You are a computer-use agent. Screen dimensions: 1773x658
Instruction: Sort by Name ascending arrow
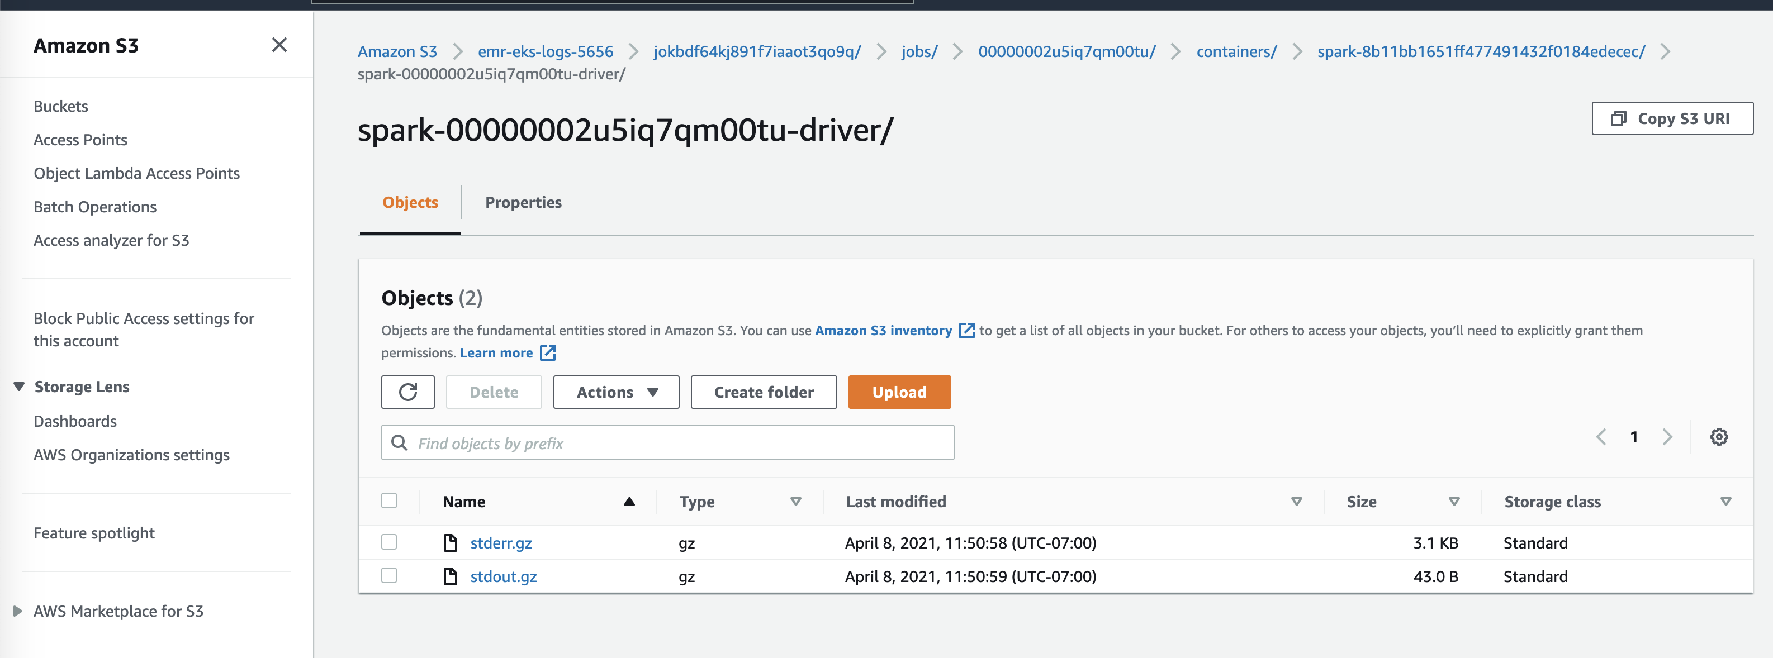pyautogui.click(x=628, y=502)
